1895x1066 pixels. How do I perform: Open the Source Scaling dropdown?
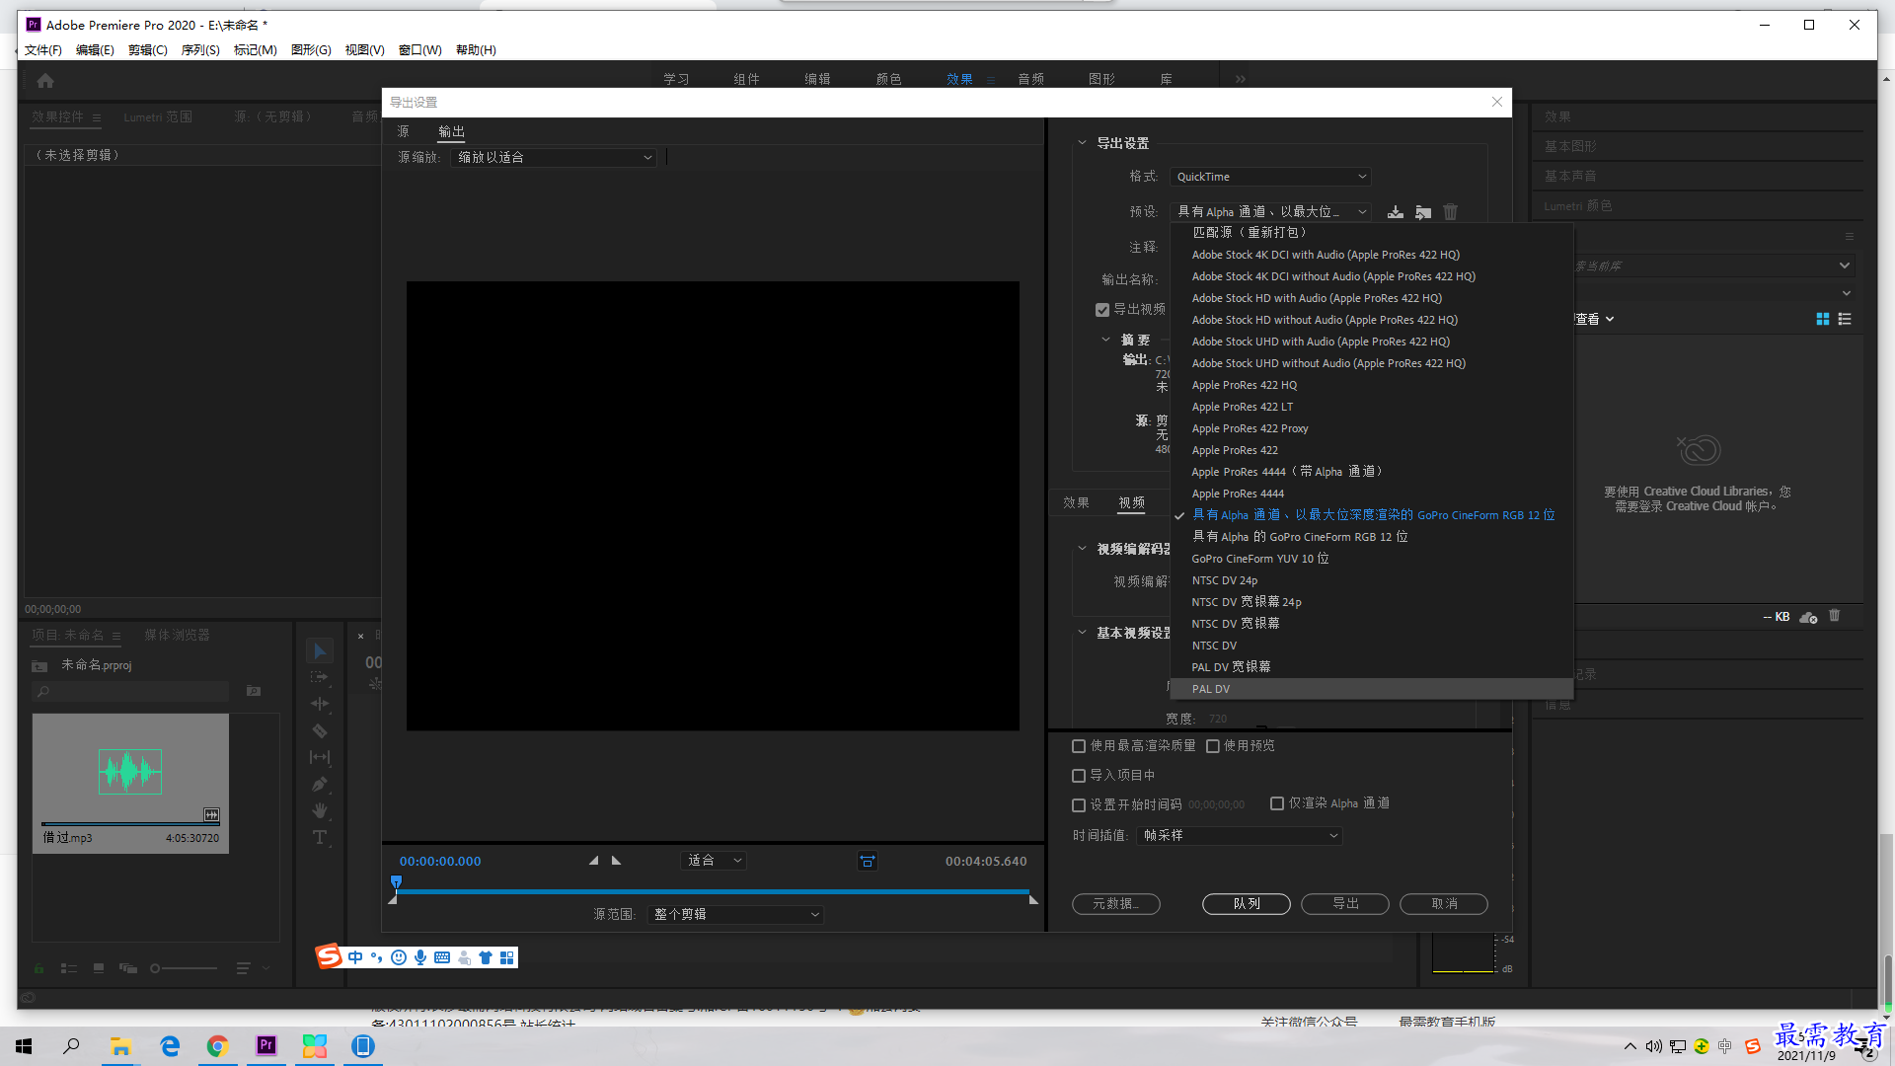[553, 158]
